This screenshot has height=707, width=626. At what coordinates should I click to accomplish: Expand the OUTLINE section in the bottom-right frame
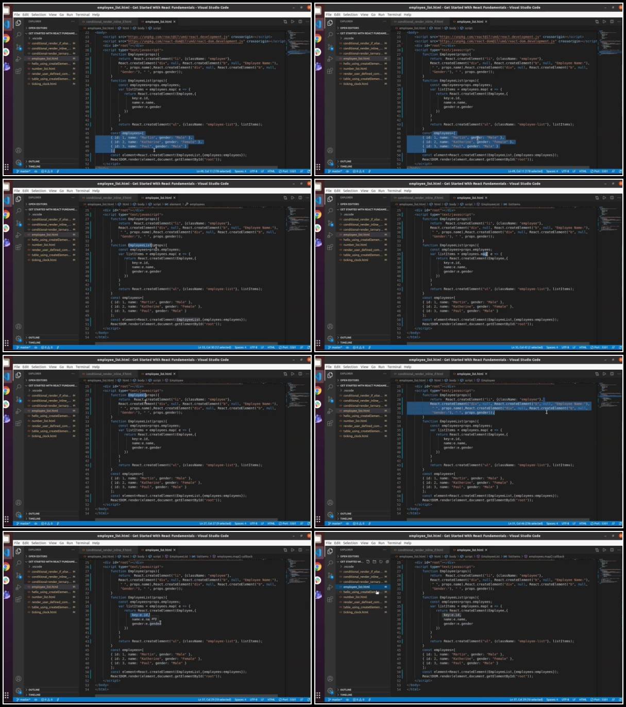click(x=346, y=690)
